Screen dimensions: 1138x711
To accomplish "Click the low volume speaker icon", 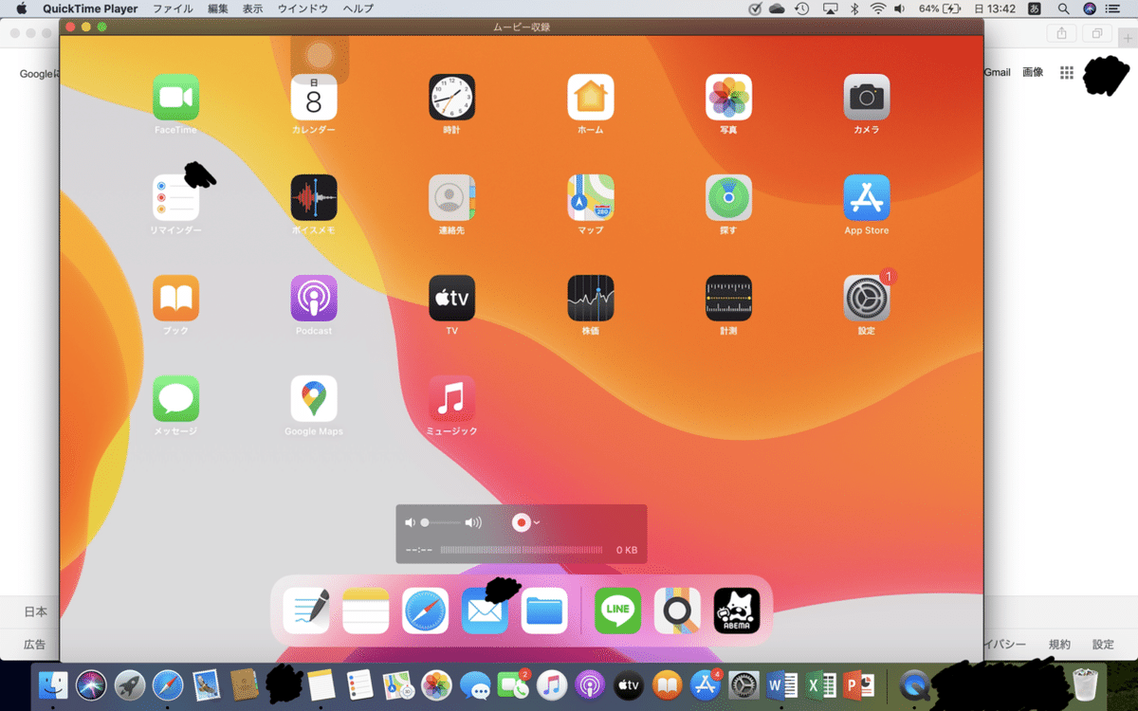I will 410,522.
